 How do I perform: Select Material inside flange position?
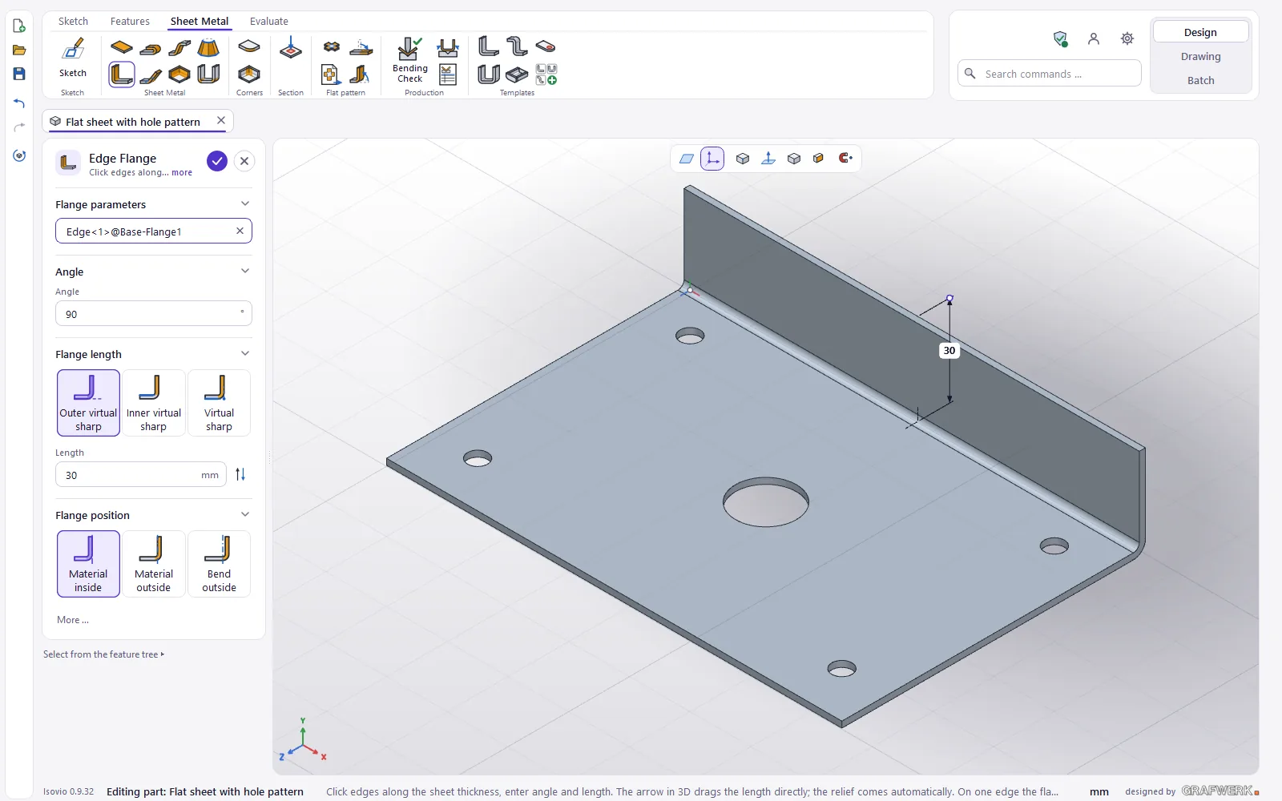click(88, 564)
